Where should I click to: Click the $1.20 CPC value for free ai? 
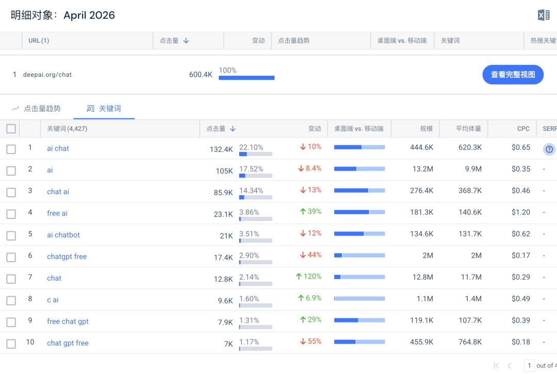tap(521, 212)
